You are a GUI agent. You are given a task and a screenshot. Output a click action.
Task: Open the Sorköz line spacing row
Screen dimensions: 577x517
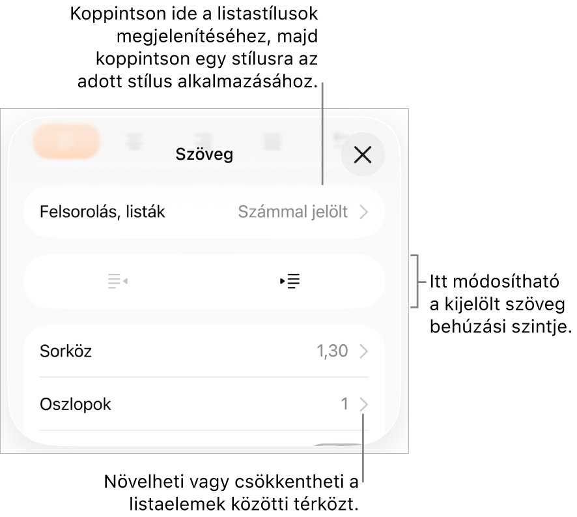coord(204,351)
